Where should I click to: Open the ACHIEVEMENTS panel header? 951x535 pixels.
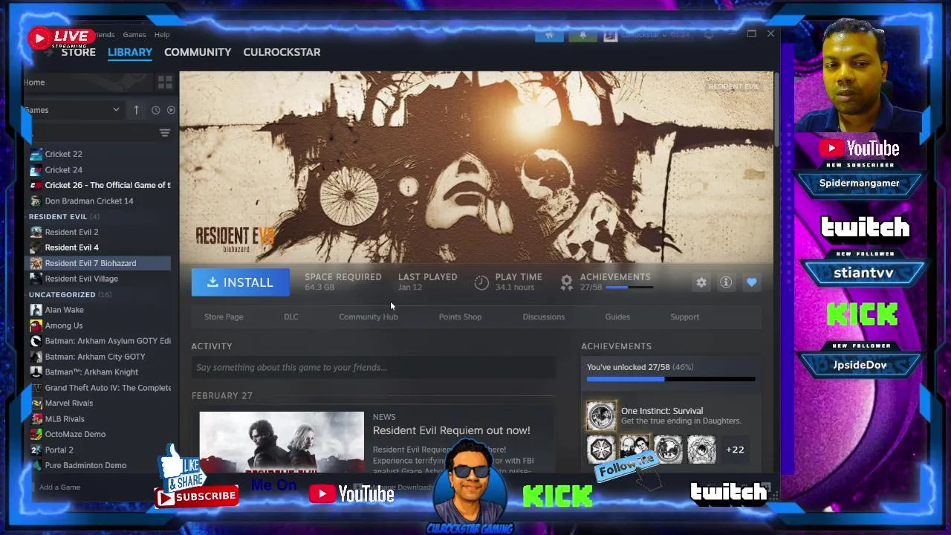tap(616, 346)
